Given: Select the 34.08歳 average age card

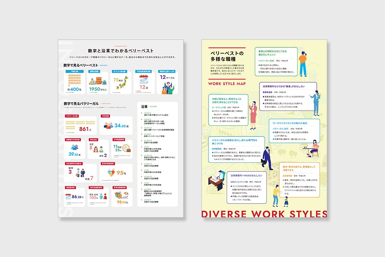Looking at the screenshot, I should 115,125.
